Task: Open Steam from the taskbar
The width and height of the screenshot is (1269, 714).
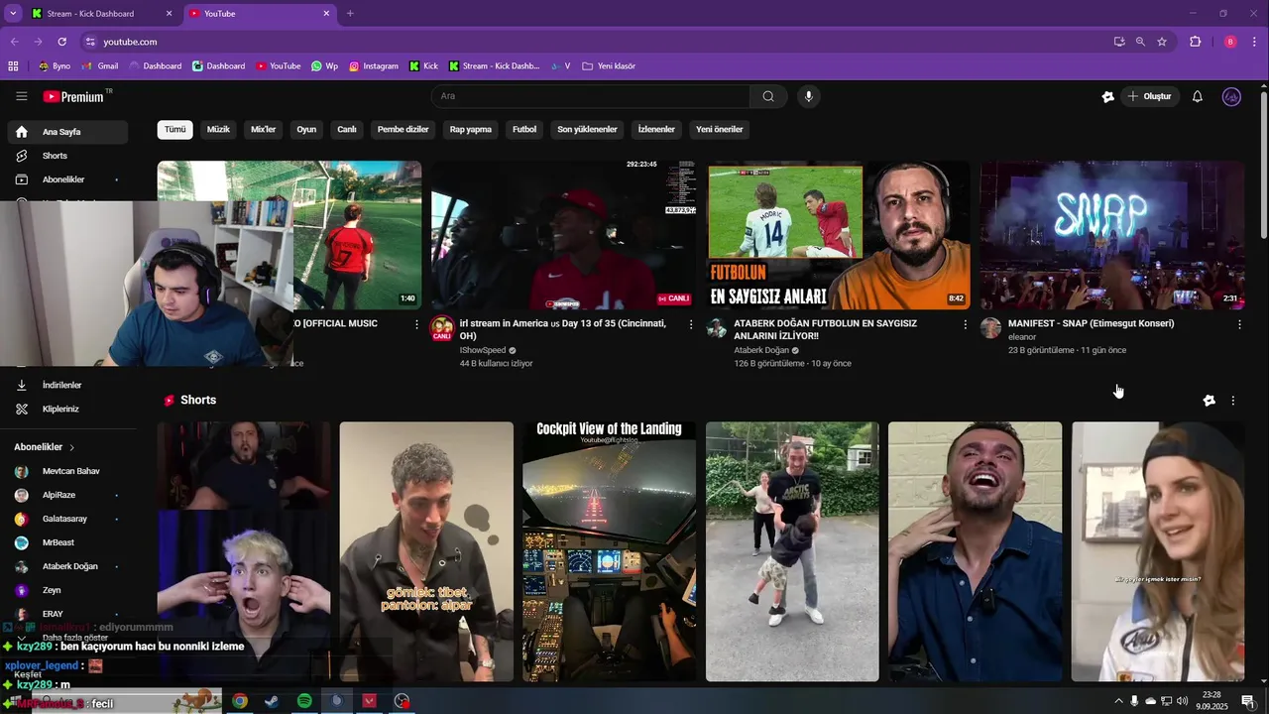Action: (x=271, y=701)
